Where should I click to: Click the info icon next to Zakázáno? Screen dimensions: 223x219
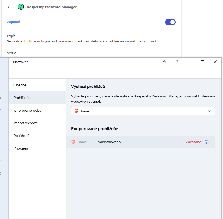tap(206, 142)
